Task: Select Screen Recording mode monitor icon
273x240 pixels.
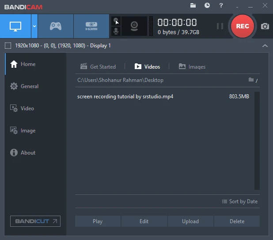Action: (x=15, y=26)
